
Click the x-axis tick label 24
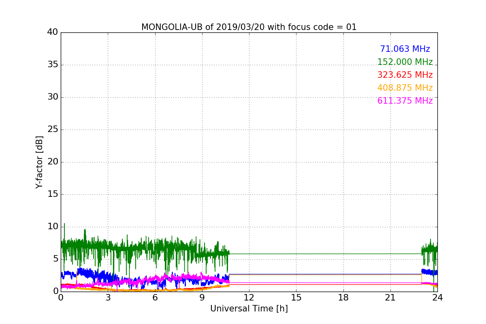click(x=437, y=297)
